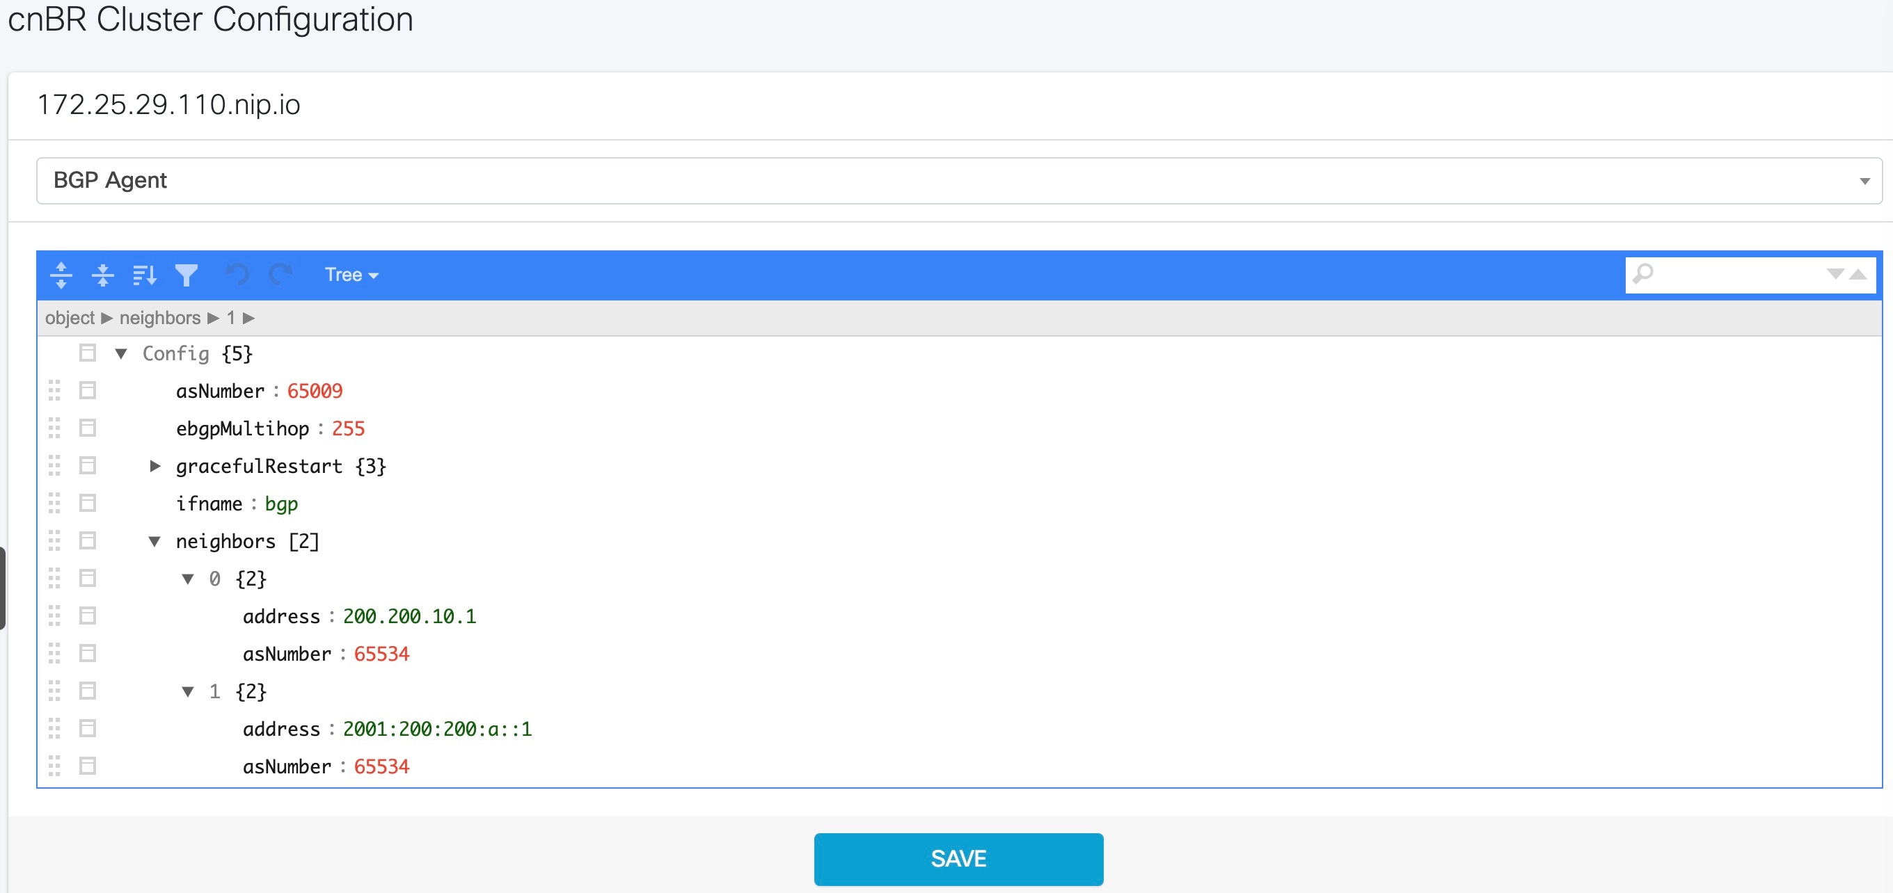1893x893 pixels.
Task: Open action menu box for asNumber 65009
Action: point(88,391)
